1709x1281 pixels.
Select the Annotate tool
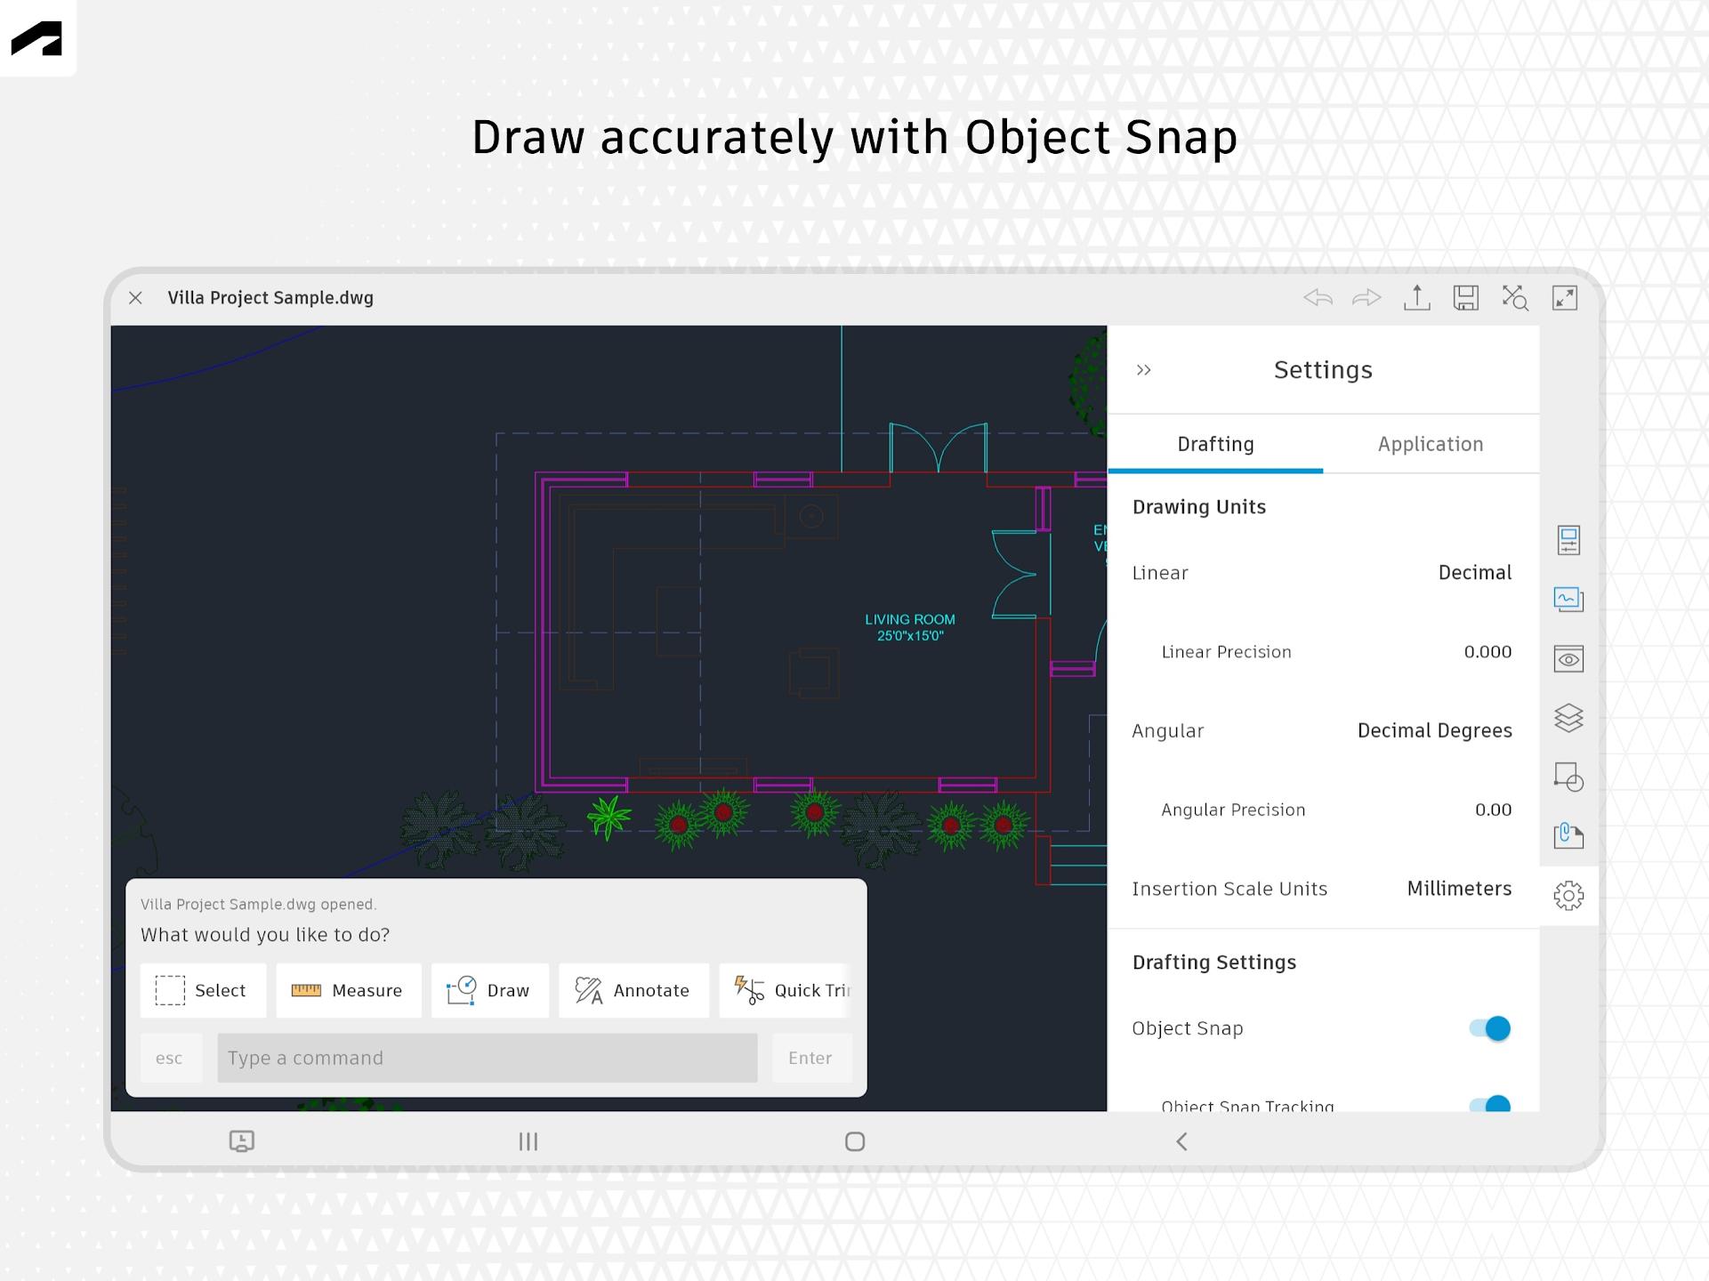coord(633,990)
